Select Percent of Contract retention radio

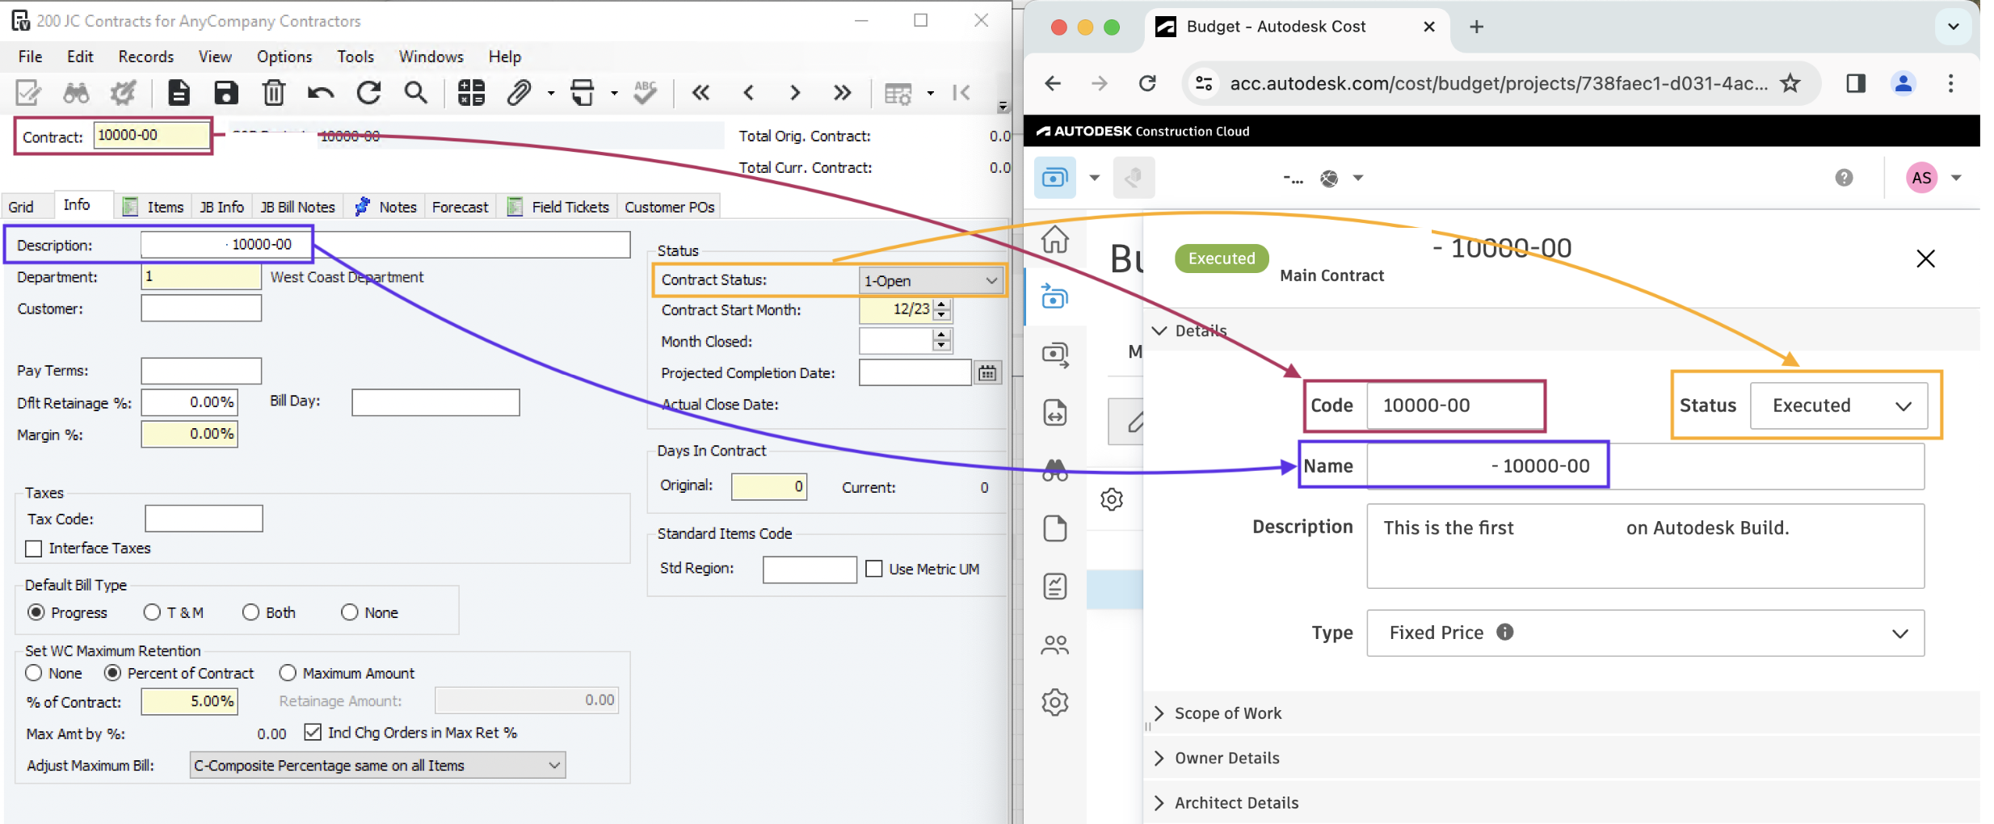[x=112, y=673]
